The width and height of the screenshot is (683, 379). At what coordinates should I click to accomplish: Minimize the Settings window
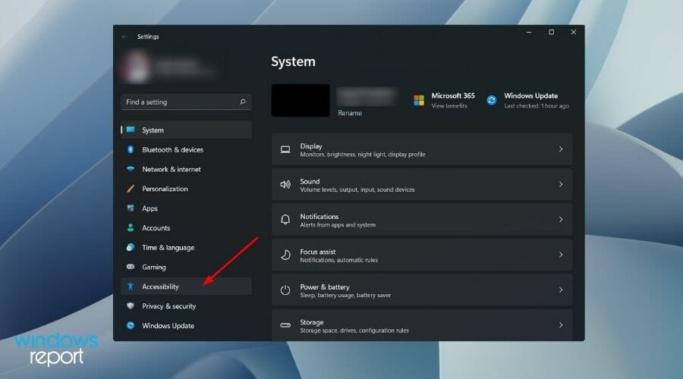tap(529, 32)
